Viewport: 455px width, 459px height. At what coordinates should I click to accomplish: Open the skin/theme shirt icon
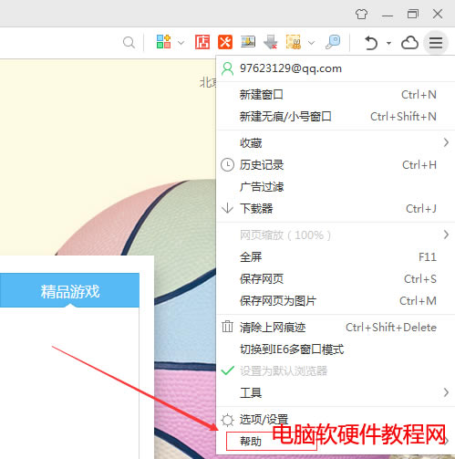click(361, 14)
